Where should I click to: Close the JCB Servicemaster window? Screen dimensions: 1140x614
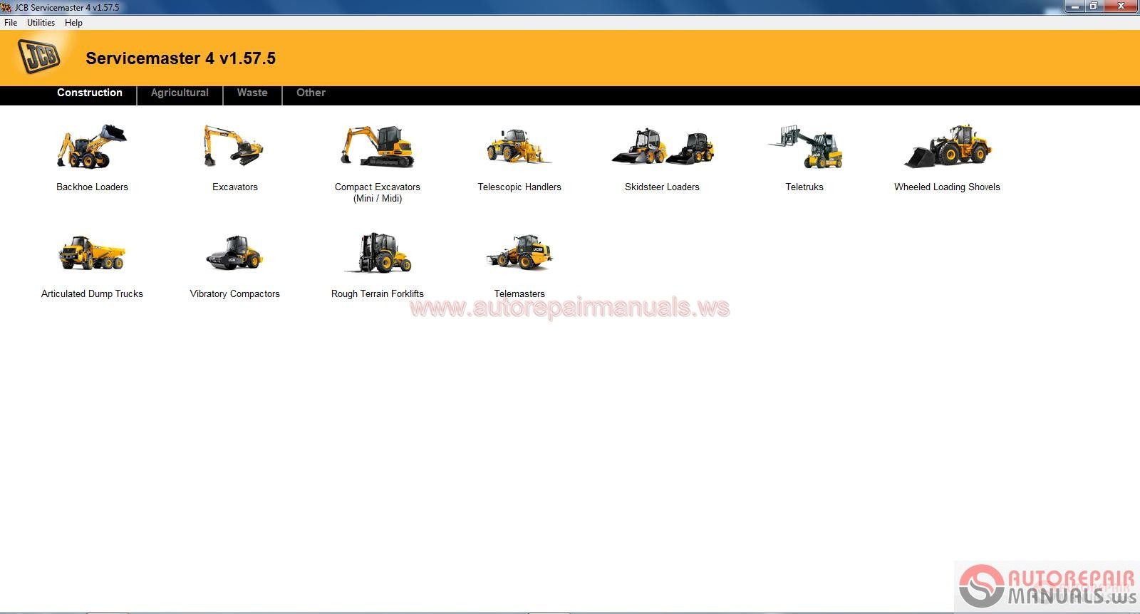pyautogui.click(x=1121, y=6)
